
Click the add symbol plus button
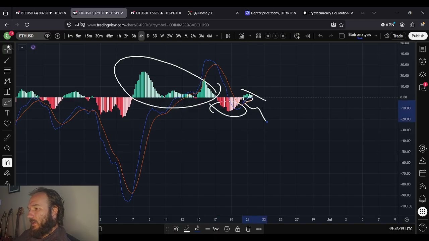[x=58, y=36]
